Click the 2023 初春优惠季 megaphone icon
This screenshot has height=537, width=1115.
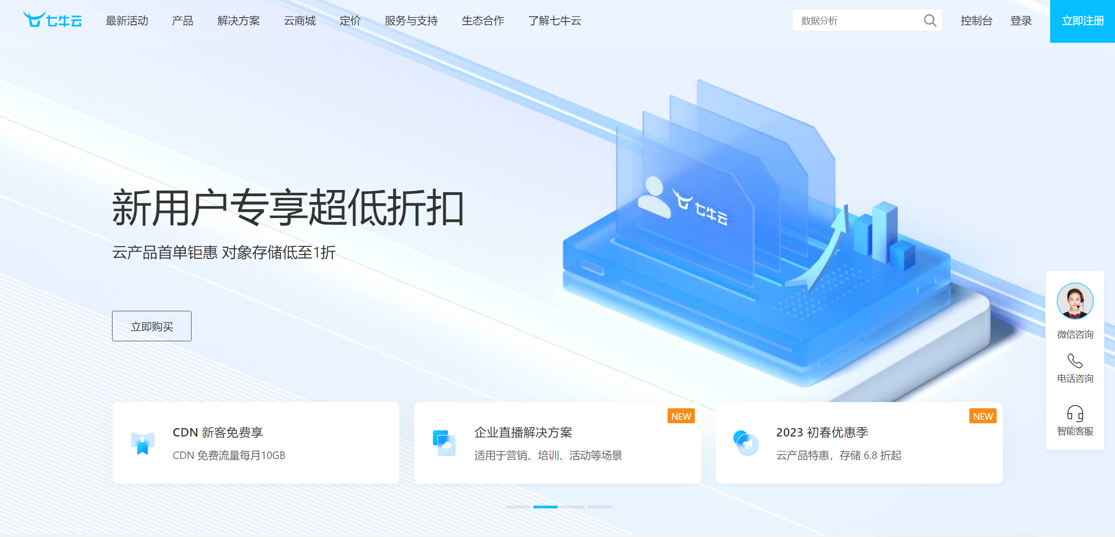pyautogui.click(x=746, y=443)
